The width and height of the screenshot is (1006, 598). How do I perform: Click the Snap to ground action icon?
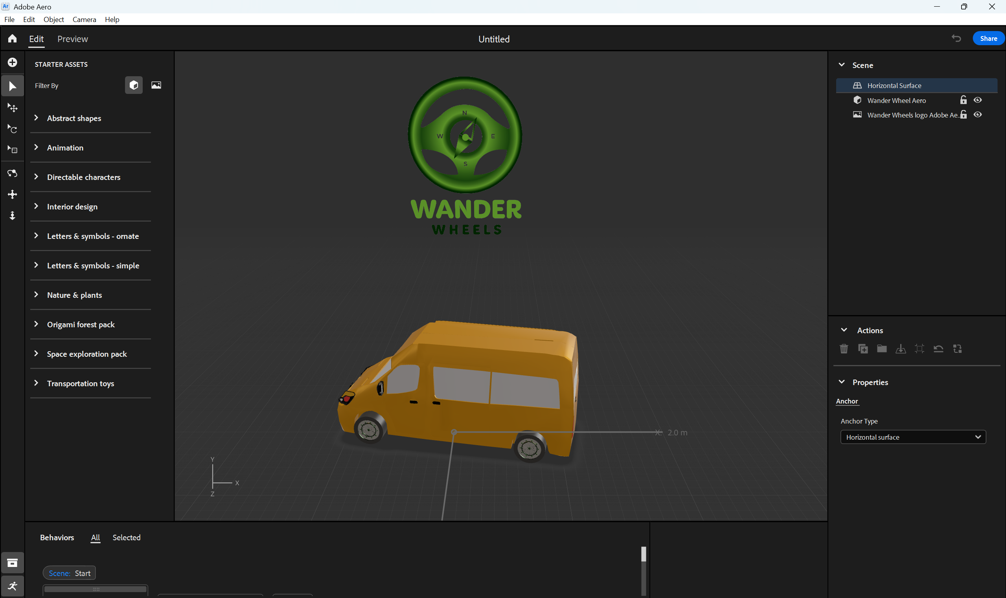coord(901,349)
